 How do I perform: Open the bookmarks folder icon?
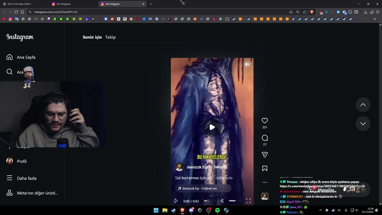(227, 19)
